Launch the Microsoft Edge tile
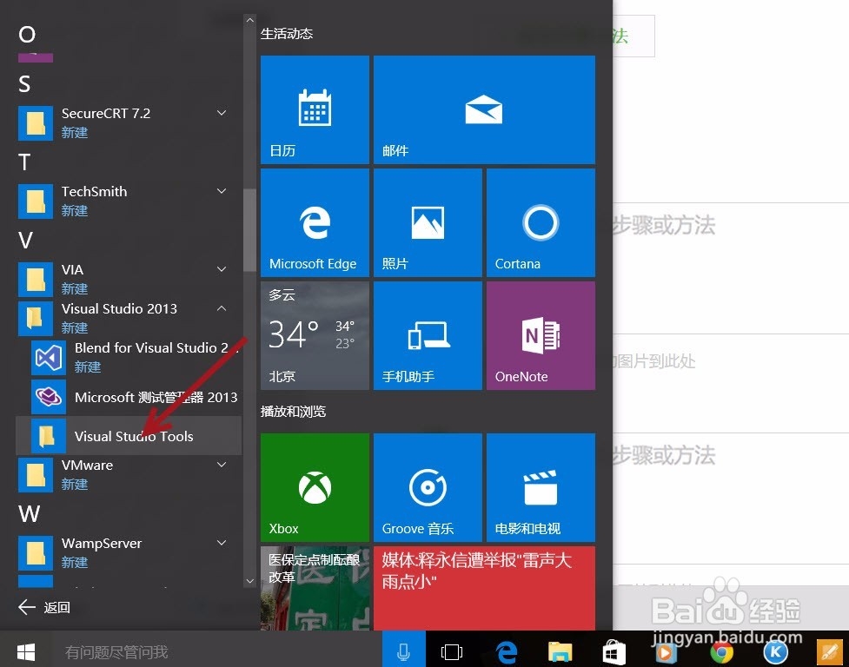 [315, 223]
